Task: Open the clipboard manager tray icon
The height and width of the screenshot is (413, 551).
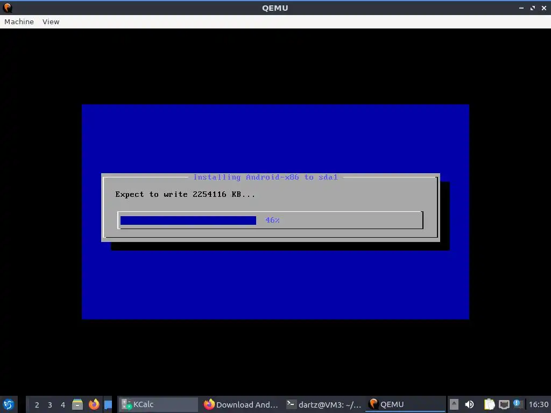Action: pyautogui.click(x=489, y=404)
